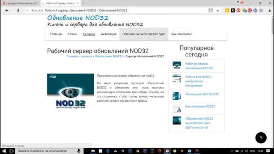Screen dimensions: 274x154
Task: Click thumbnail beside 'Как обновить NOD32'
Action: point(177,108)
